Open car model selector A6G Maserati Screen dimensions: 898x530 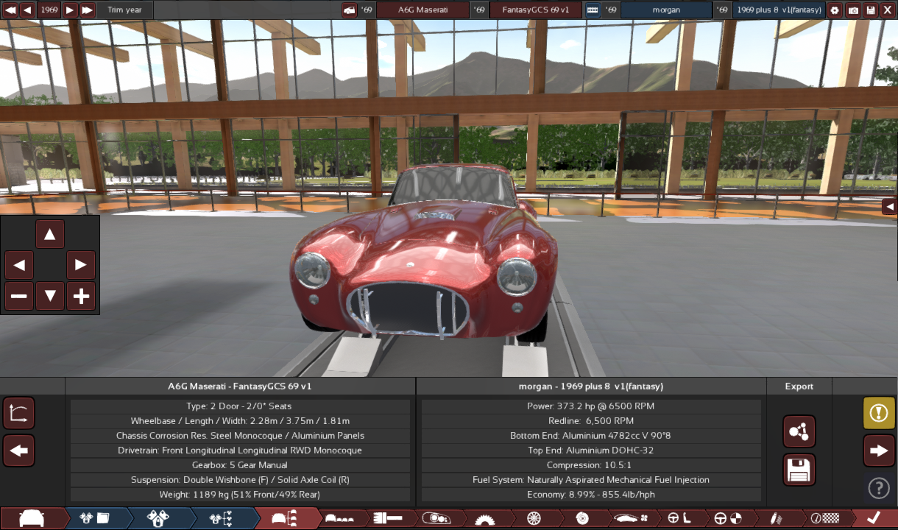pos(423,10)
